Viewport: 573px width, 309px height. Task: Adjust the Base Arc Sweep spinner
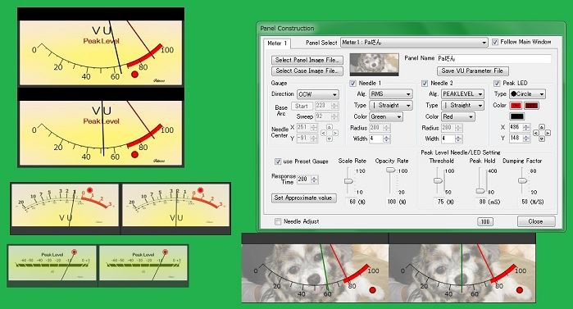click(334, 116)
